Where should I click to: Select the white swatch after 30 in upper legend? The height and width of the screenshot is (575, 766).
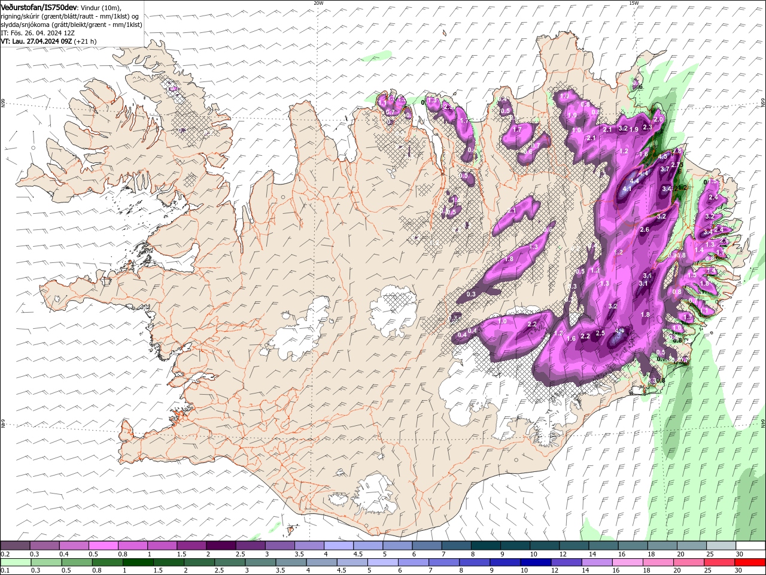click(750, 546)
